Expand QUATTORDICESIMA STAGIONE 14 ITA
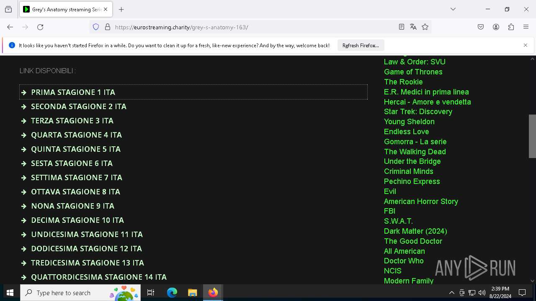Image resolution: width=536 pixels, height=301 pixels. pyautogui.click(x=193, y=277)
